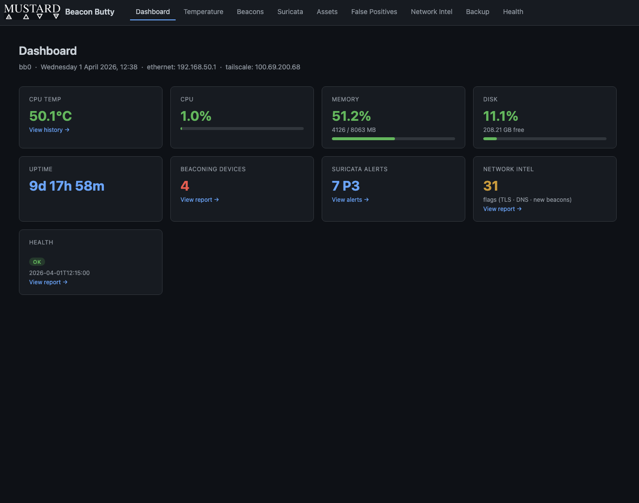Open the Beacons tab
The width and height of the screenshot is (639, 503).
point(250,12)
